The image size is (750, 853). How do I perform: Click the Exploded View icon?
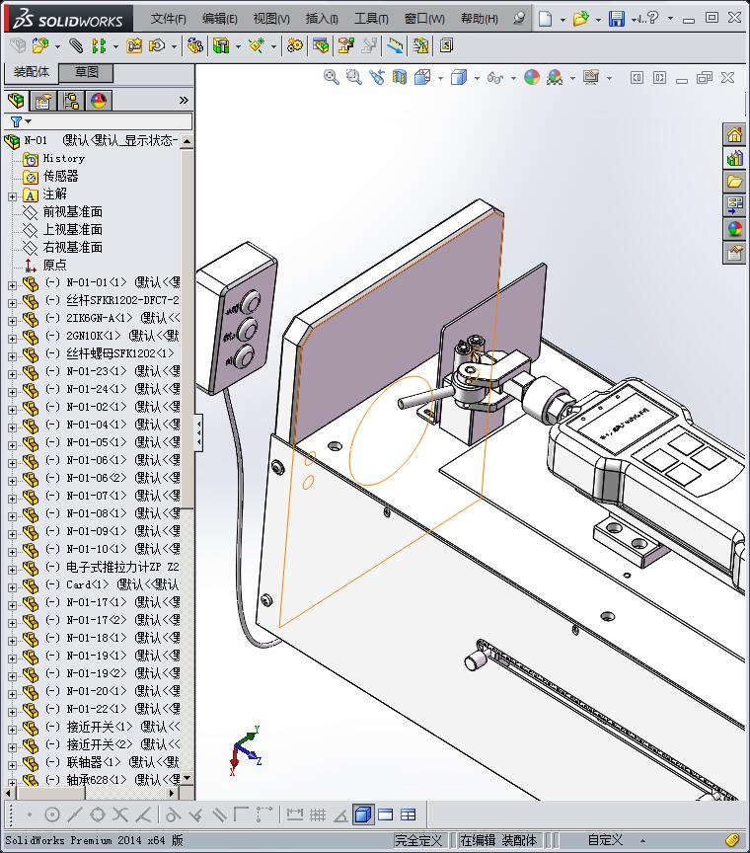tap(346, 45)
